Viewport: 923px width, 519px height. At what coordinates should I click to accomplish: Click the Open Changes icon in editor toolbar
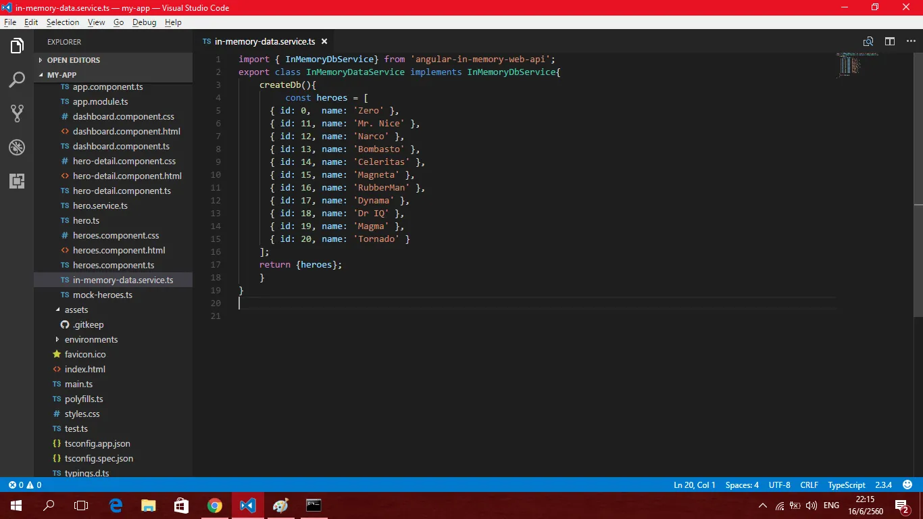click(x=868, y=41)
